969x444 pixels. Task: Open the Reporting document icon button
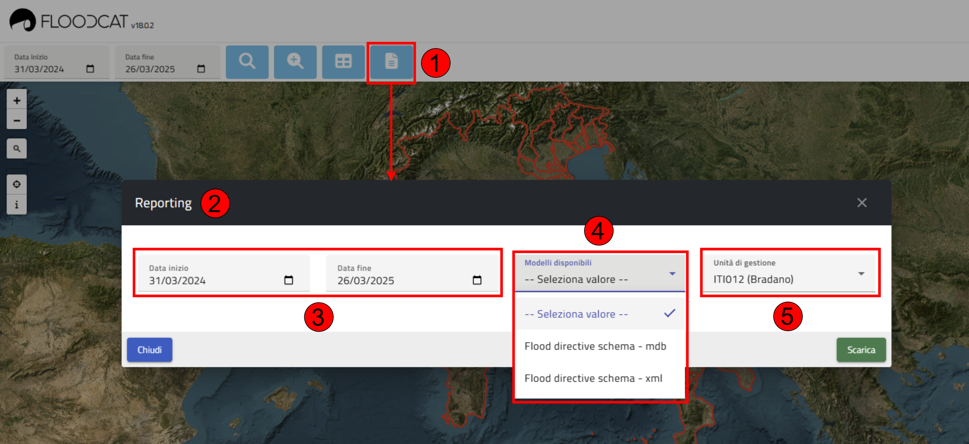click(x=391, y=62)
